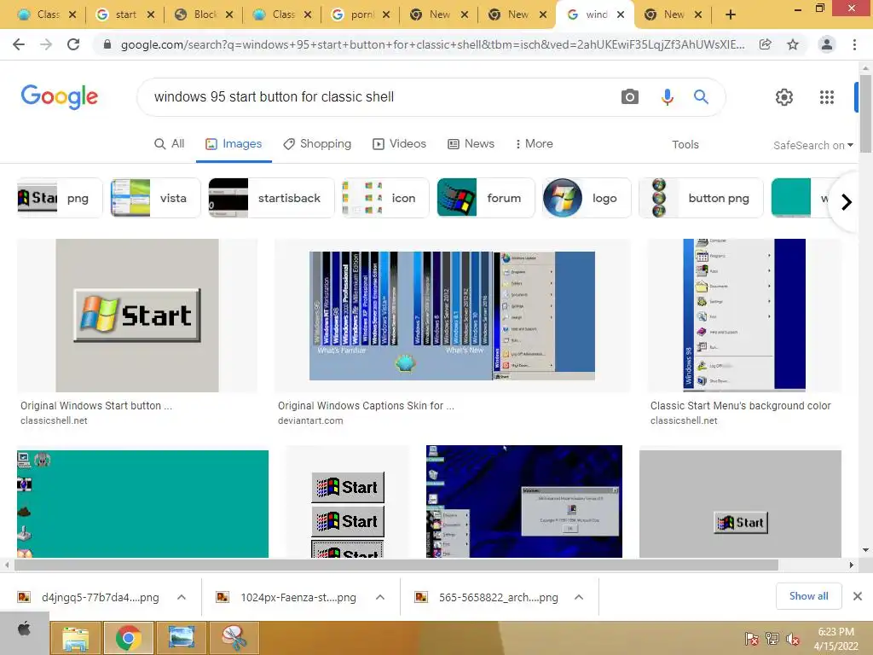The width and height of the screenshot is (873, 655).
Task: Filter results by 'startisback' chip
Action: (271, 198)
